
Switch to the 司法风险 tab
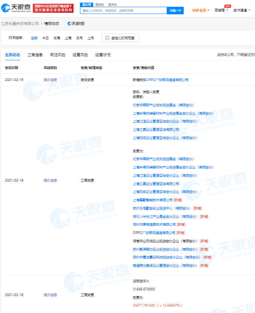pyautogui.click(x=58, y=55)
